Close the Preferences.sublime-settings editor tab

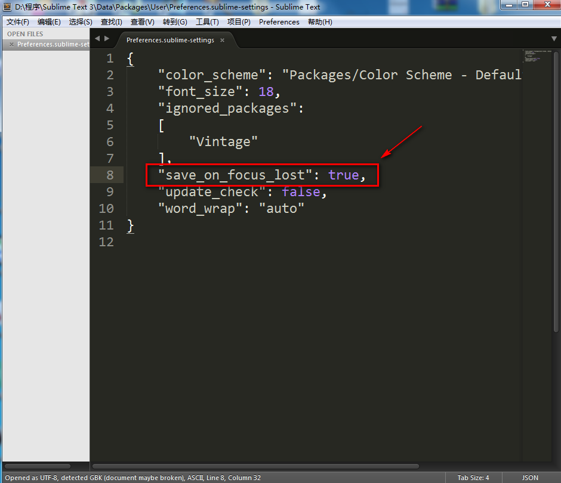click(x=222, y=41)
